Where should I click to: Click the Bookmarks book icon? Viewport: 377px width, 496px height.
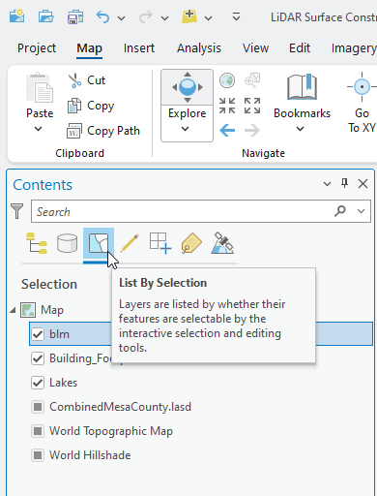click(303, 86)
